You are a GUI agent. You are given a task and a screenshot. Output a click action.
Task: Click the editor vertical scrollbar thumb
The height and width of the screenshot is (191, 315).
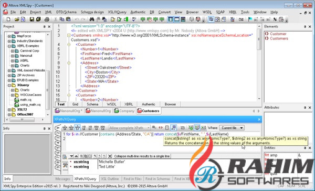(259, 39)
